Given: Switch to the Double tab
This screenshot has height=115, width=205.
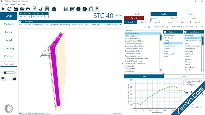Looking at the screenshot, I should (x=164, y=14).
